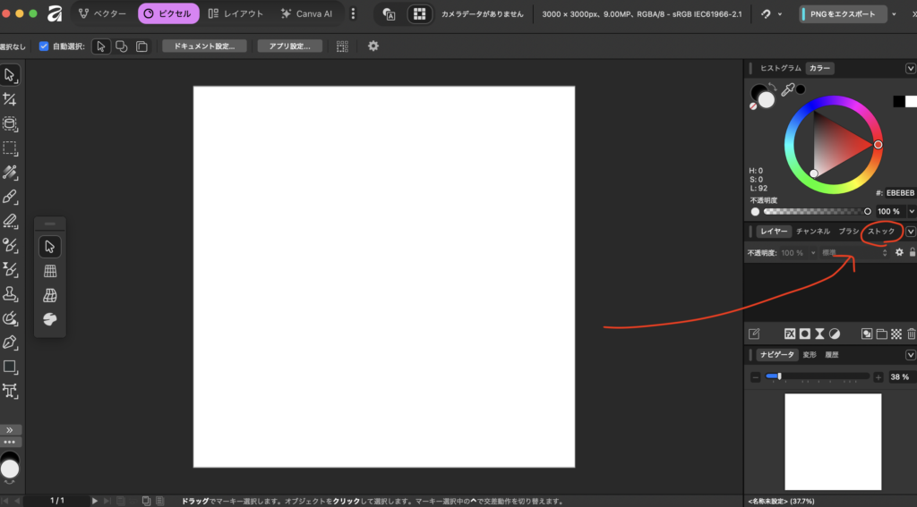Open the ストック panel tab
The height and width of the screenshot is (507, 917).
coord(881,232)
